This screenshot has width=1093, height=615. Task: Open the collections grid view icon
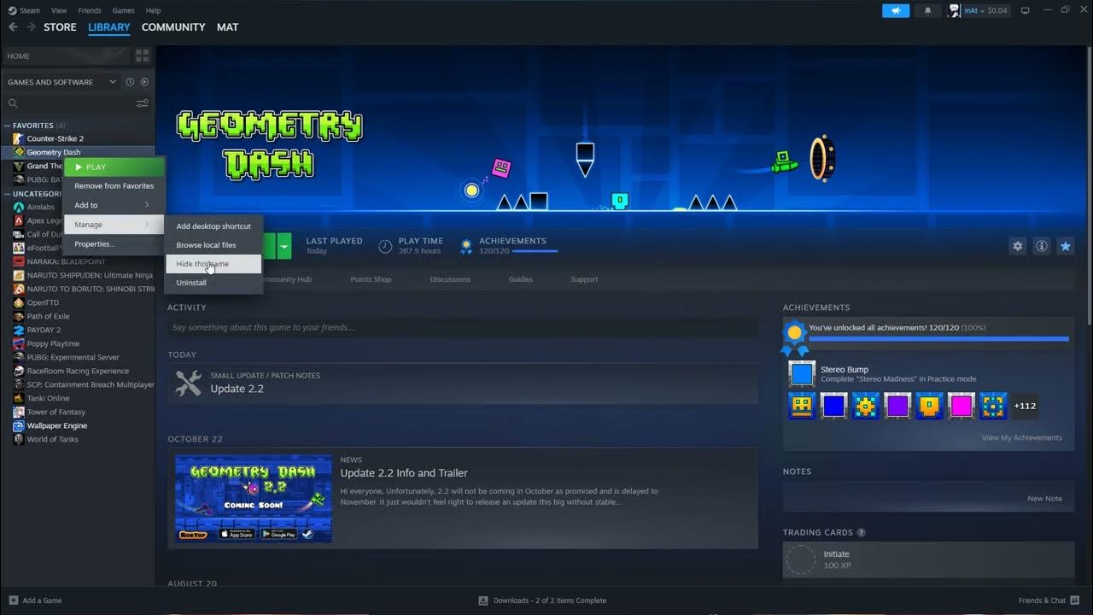pos(143,56)
